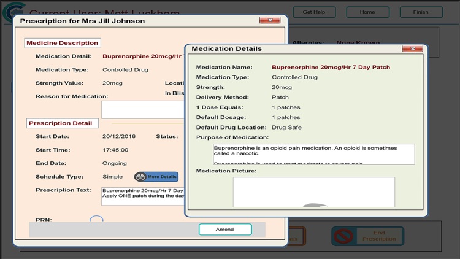Click the red prohibition icon beside End Prescription
The width and height of the screenshot is (460, 259).
click(343, 236)
